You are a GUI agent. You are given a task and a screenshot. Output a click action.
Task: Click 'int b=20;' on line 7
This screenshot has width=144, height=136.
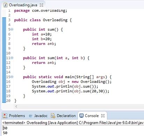tap(42, 39)
